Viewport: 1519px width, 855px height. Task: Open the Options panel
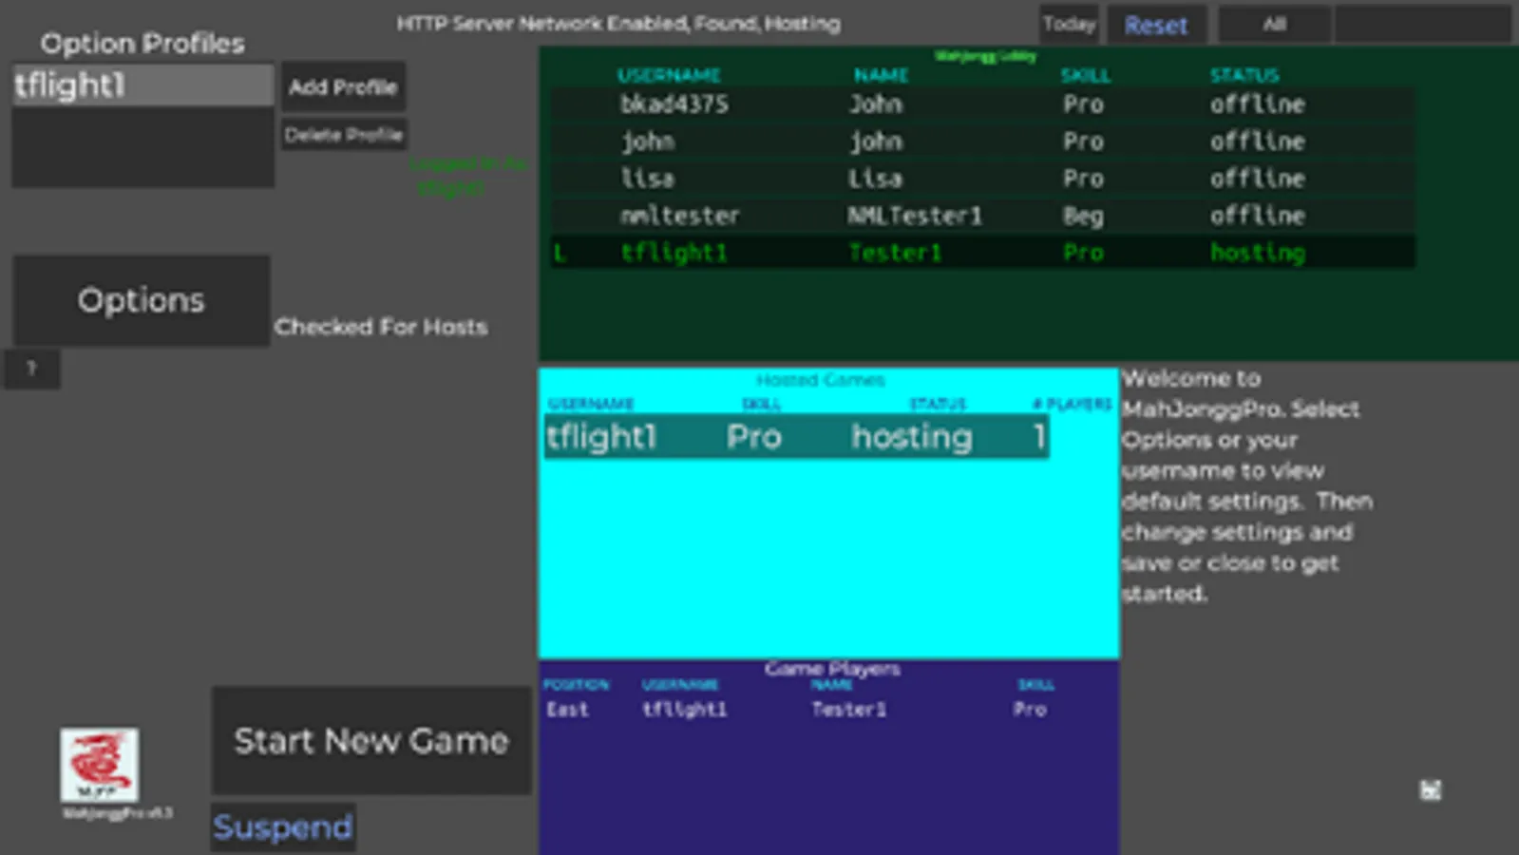[141, 300]
